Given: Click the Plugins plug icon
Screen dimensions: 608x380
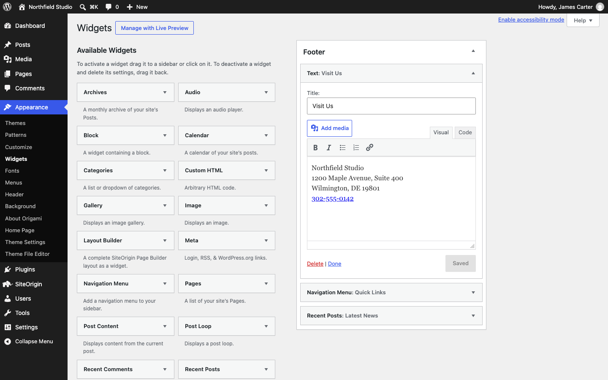Looking at the screenshot, I should point(8,269).
